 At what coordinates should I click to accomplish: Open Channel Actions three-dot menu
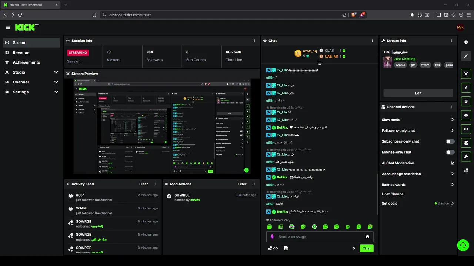point(451,107)
